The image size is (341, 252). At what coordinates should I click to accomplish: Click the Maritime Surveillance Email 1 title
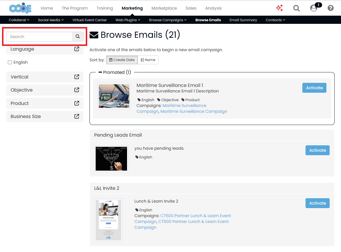point(170,85)
